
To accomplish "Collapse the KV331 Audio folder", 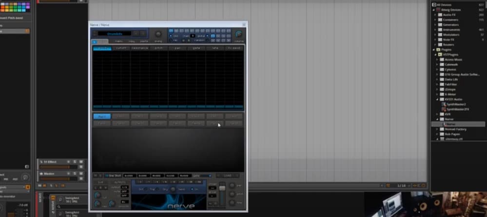I will point(438,99).
